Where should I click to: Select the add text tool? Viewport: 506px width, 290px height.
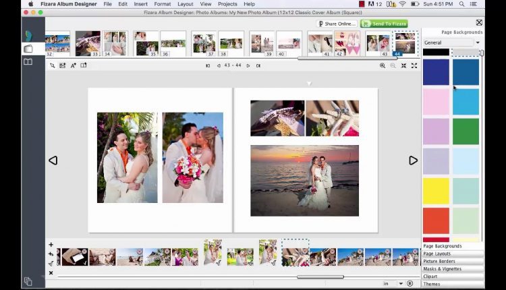(x=73, y=65)
